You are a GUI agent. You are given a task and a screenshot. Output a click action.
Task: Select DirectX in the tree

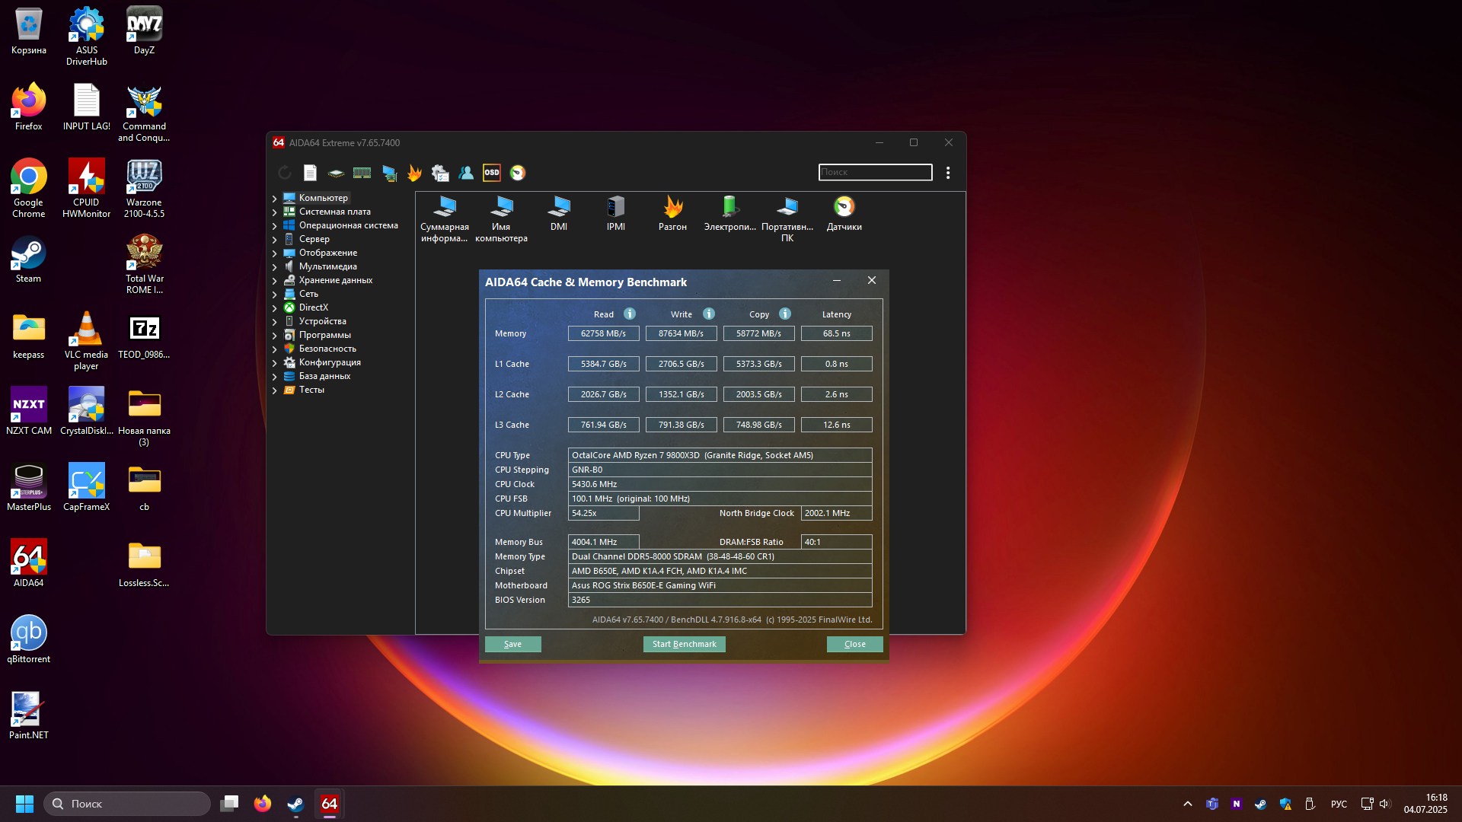(x=313, y=307)
